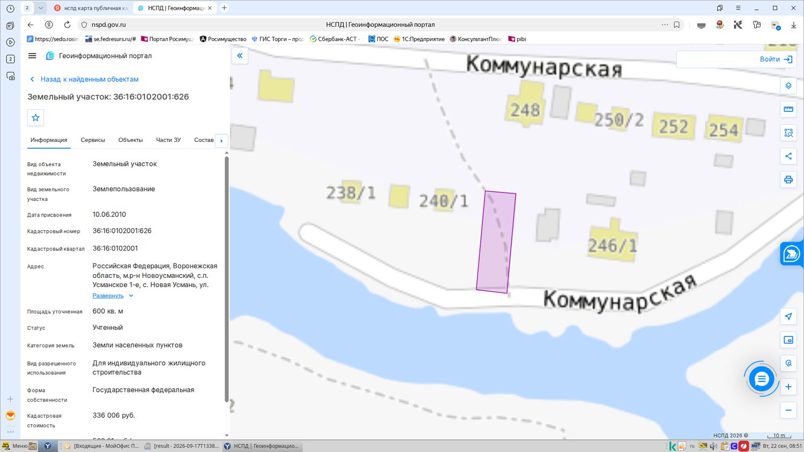This screenshot has width=804, height=452.
Task: Open Входящие МойОфис taskbar window
Action: tap(102, 446)
